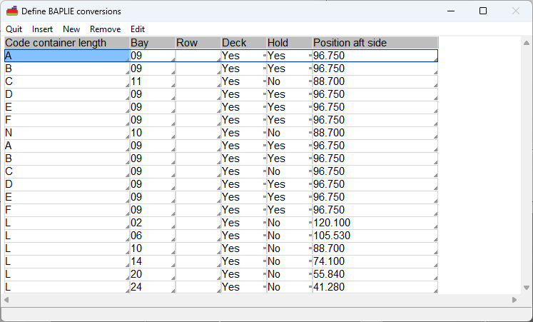Screen dimensions: 533x322
Task: Select position '88.700' in the bay 11 row
Action: [375, 81]
